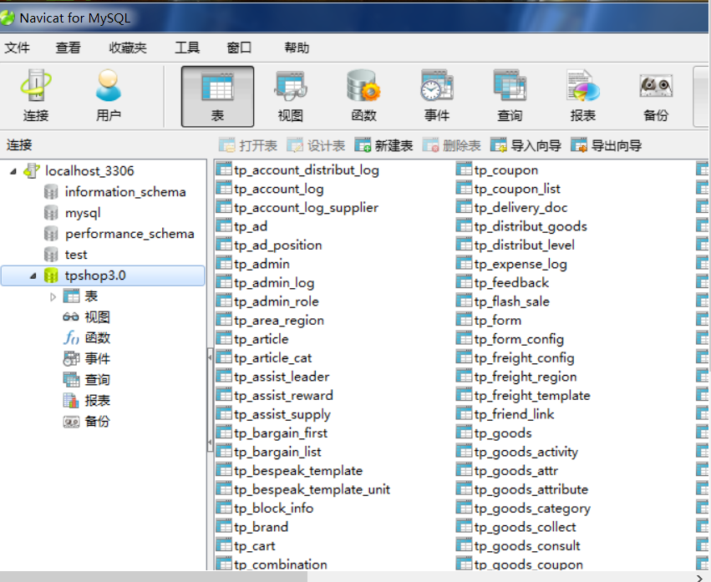Select the tp_admin table
Screen dimensions: 711x582
pos(262,264)
